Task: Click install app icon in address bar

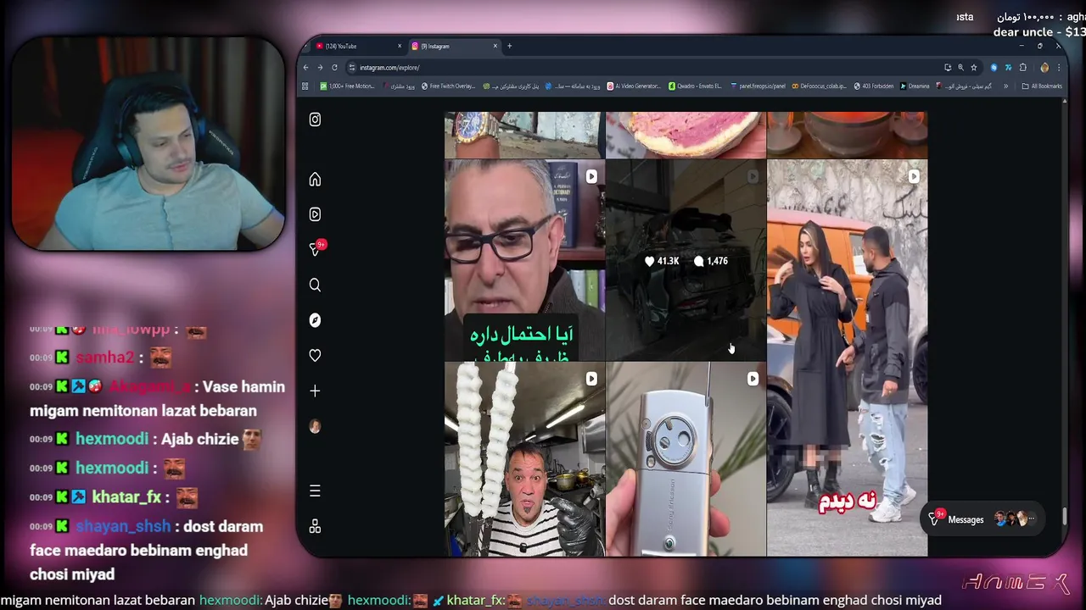Action: click(x=947, y=67)
